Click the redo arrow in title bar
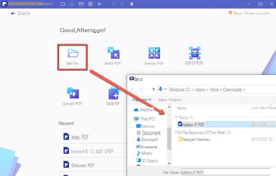The height and width of the screenshot is (176, 276). click(x=122, y=4)
